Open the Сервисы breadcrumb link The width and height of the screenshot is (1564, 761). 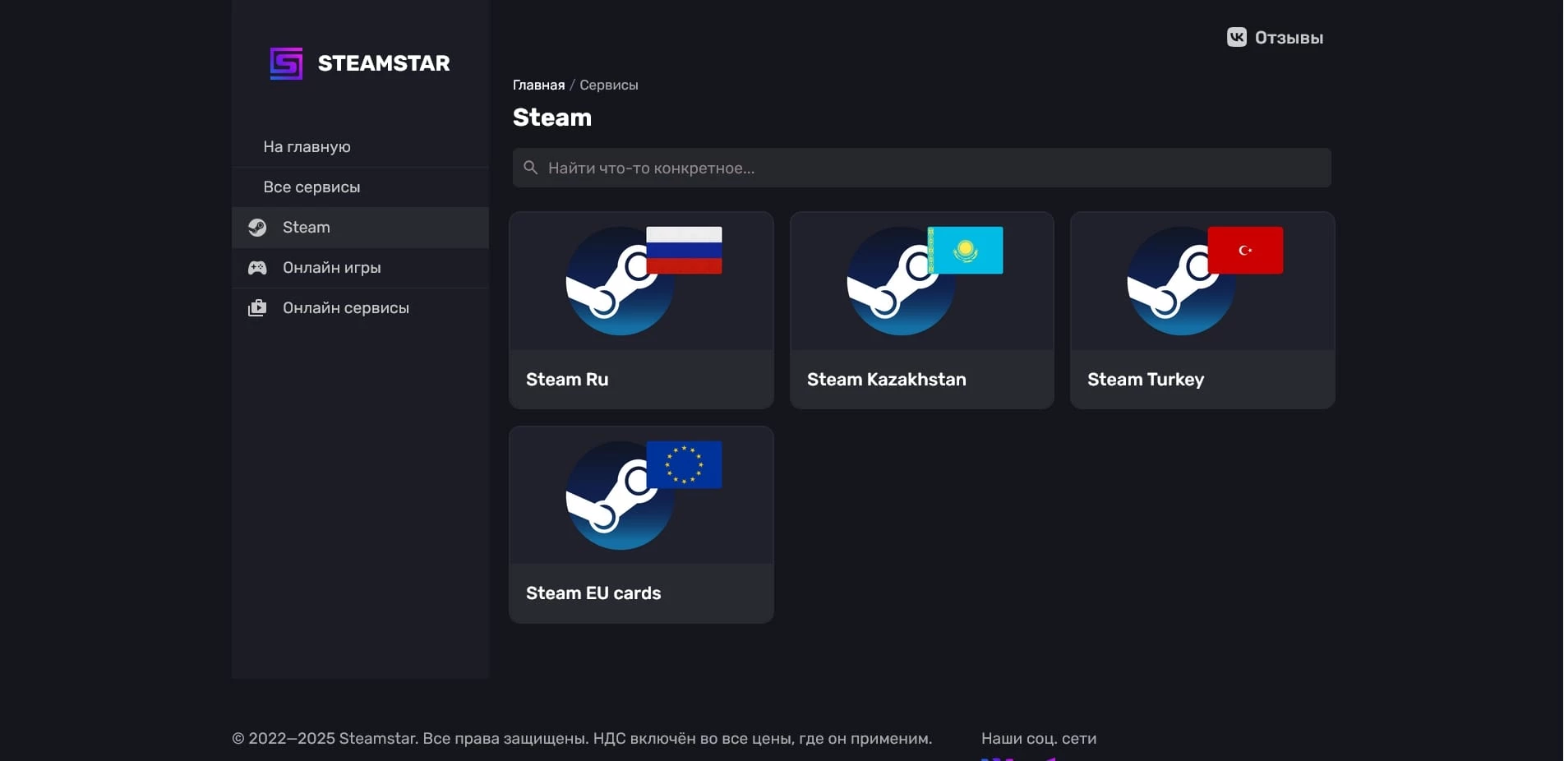pos(609,85)
